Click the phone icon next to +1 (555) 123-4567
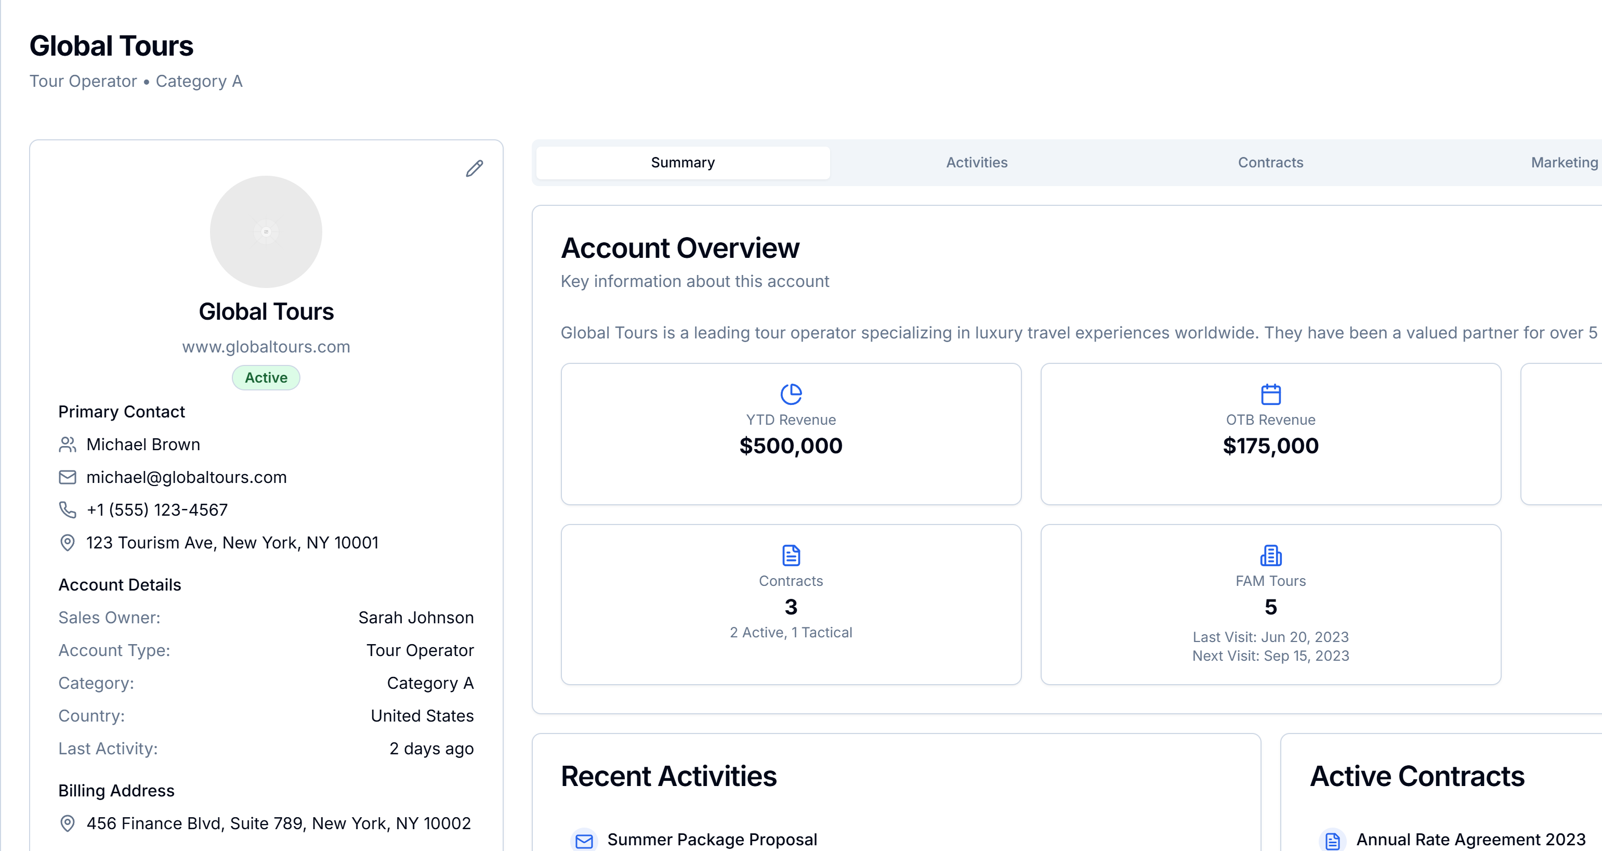 pyautogui.click(x=69, y=509)
